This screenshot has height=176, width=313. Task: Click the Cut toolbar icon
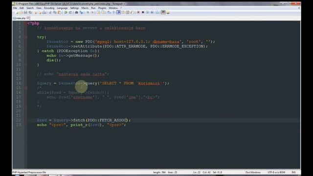coord(50,12)
